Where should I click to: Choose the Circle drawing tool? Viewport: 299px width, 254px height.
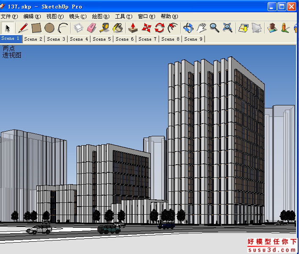[49, 28]
